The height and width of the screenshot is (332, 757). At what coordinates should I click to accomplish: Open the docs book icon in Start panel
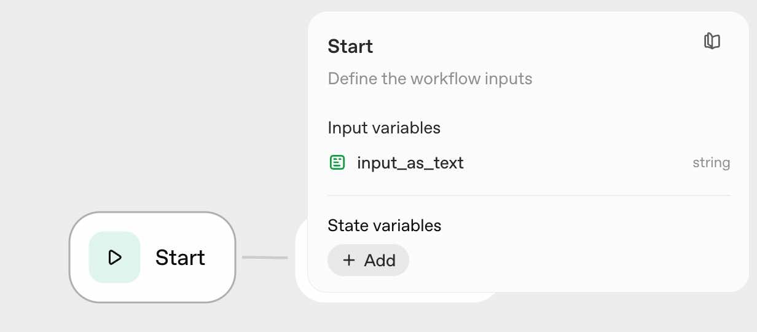pos(712,41)
